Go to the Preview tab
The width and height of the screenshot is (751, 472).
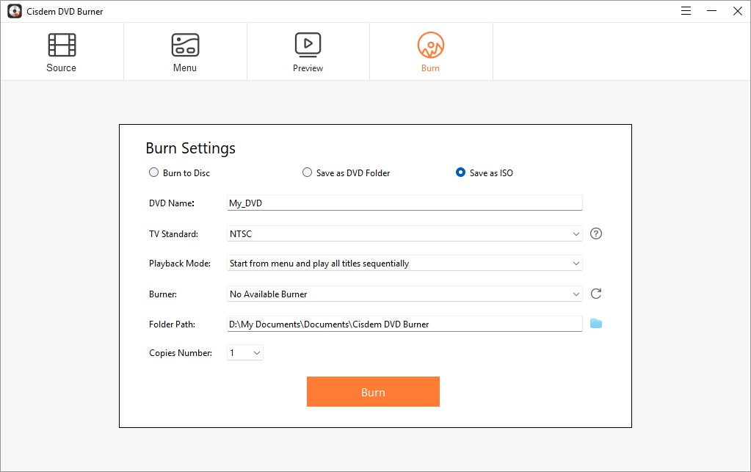308,51
